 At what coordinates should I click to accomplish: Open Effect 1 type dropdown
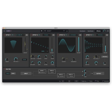20,35
